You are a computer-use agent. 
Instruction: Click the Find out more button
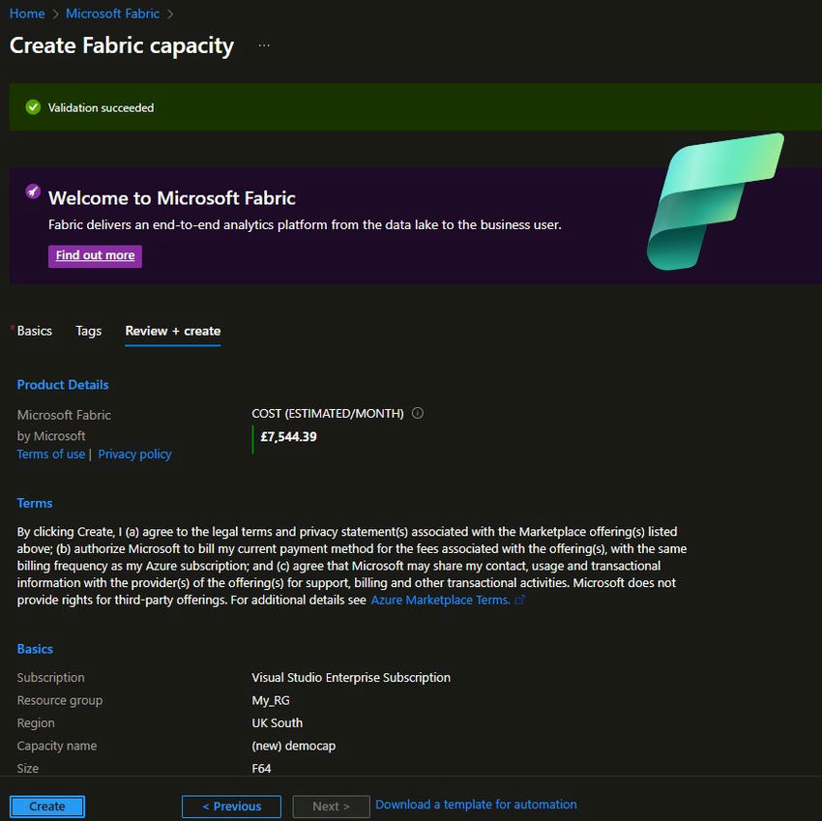coord(95,256)
